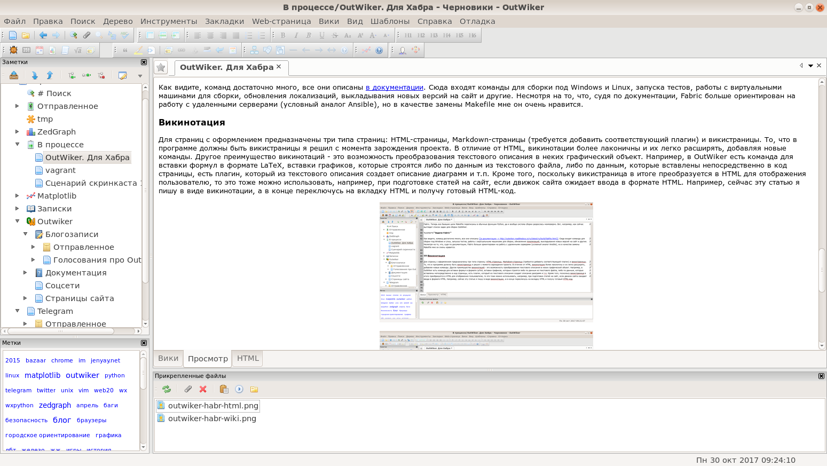This screenshot has height=466, width=827.
Task: Select outwiker-habr-wiki.png attachment
Action: point(212,418)
